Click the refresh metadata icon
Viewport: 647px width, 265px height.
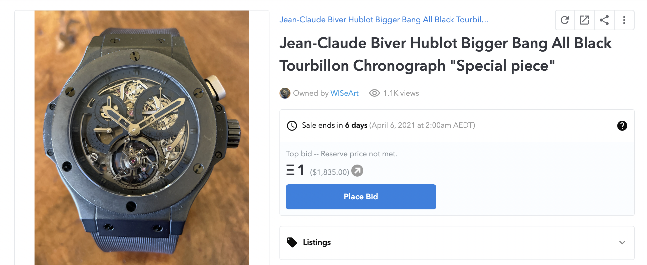(x=565, y=20)
